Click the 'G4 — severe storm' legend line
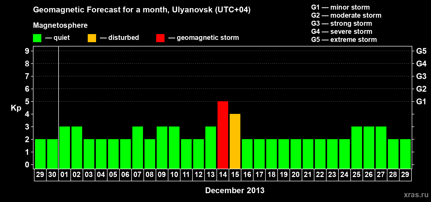This screenshot has width=431, height=202. click(x=342, y=32)
